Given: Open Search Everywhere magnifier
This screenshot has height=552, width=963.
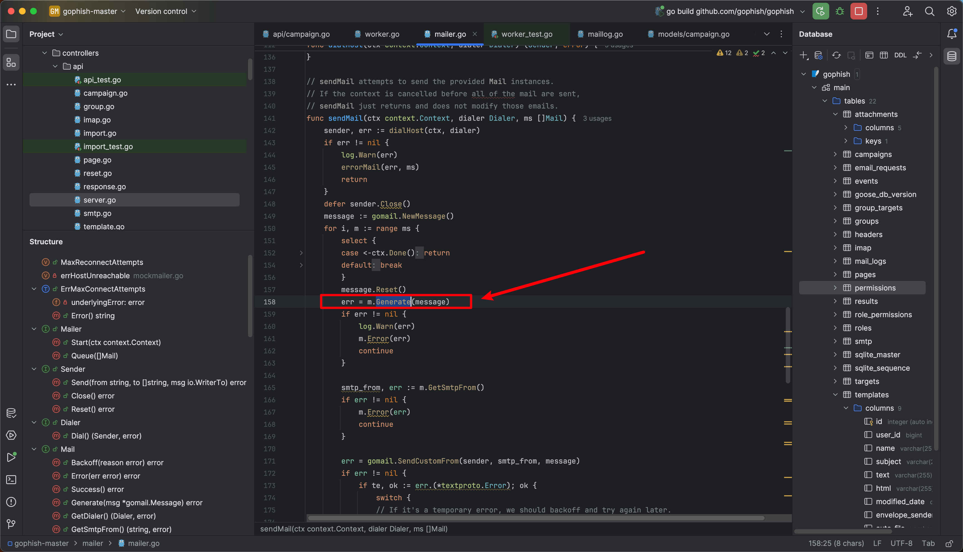Looking at the screenshot, I should pos(930,11).
